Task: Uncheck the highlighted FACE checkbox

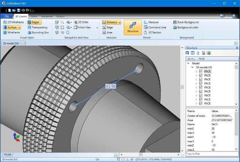Action: point(201,71)
